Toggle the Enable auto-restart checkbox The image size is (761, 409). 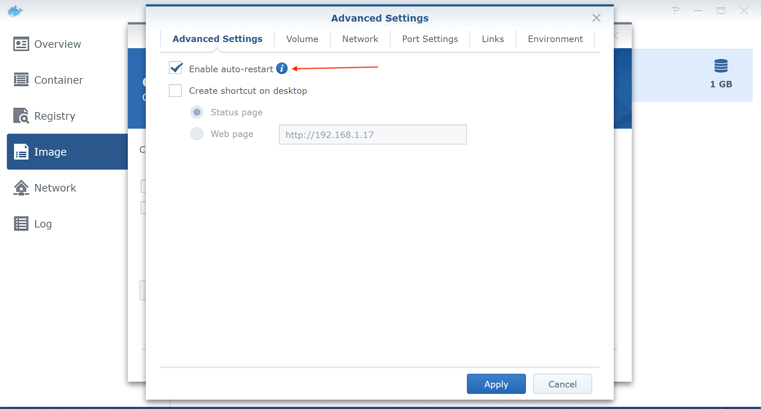click(176, 68)
